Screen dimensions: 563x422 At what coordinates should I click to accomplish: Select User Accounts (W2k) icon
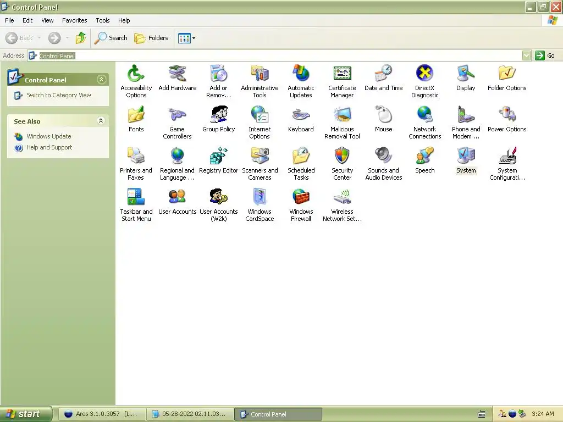click(218, 205)
